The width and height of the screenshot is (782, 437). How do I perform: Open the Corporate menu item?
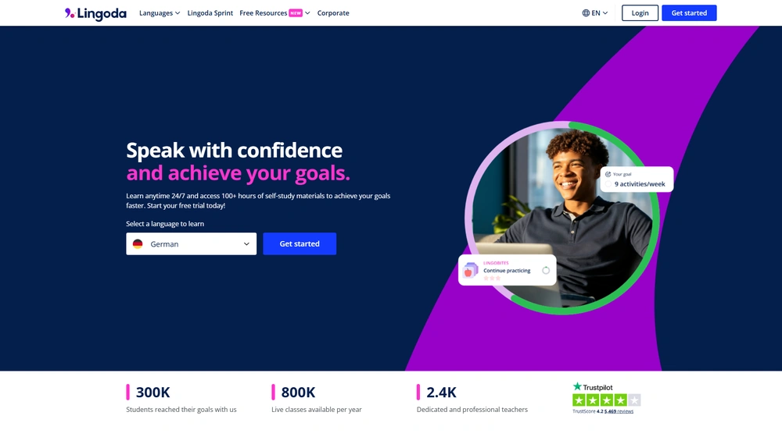333,13
